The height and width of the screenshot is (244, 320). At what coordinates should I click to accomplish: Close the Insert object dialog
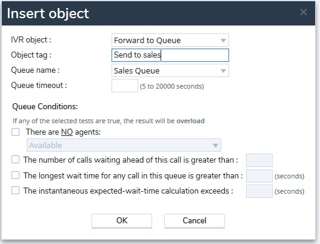tap(304, 12)
